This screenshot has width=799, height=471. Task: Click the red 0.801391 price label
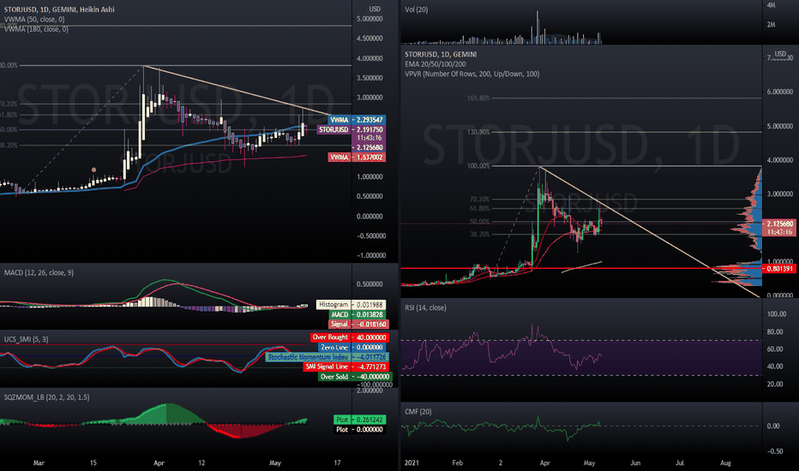coord(778,268)
